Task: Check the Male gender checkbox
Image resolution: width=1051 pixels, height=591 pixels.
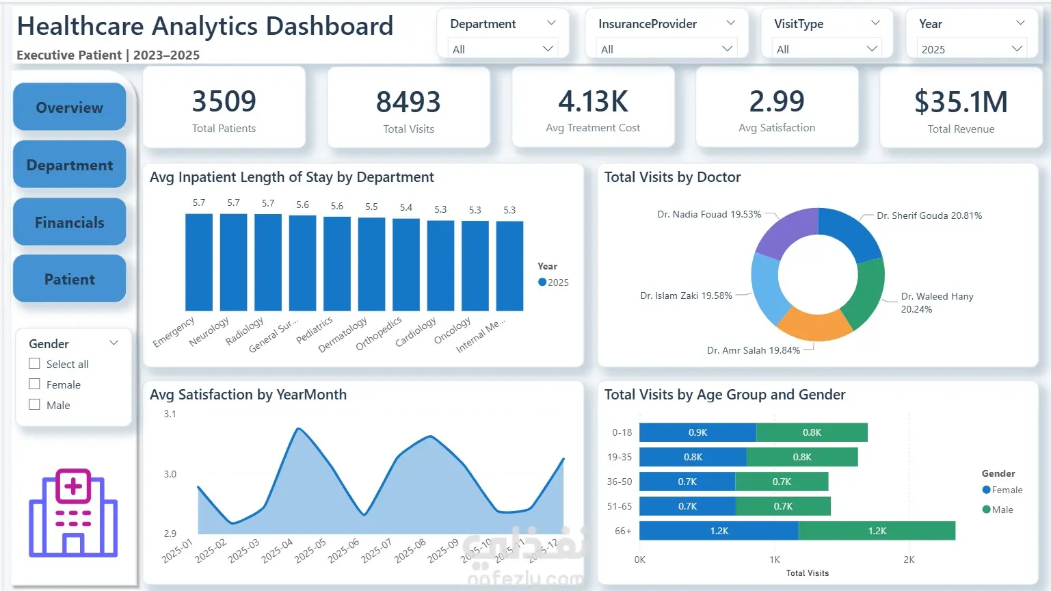Action: [x=34, y=404]
